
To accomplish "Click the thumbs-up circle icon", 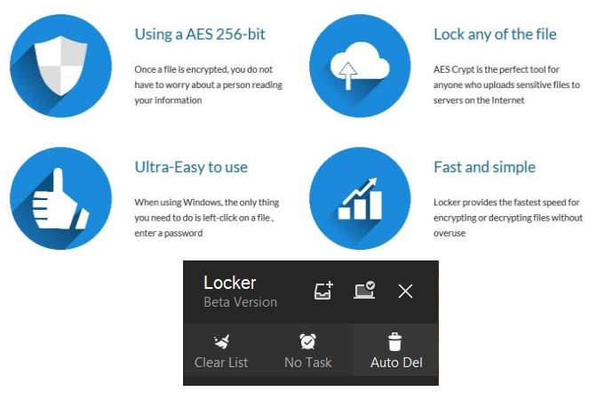I will point(60,197).
